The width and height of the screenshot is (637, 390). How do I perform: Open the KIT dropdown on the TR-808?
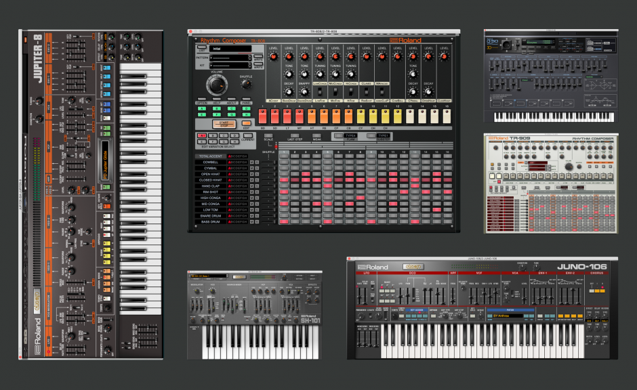pos(229,65)
